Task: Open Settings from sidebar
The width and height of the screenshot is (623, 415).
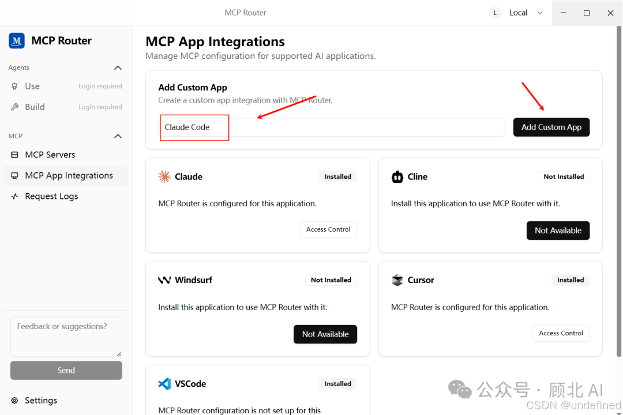Action: (x=66, y=401)
